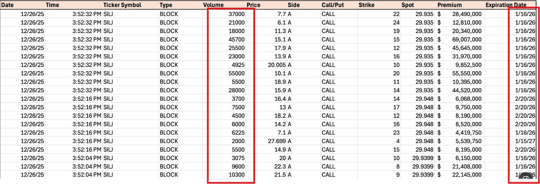
Task: Select the premium cell 69,007,000
Action: coord(467,40)
